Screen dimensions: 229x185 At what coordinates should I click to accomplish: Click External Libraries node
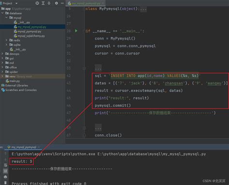(16, 85)
